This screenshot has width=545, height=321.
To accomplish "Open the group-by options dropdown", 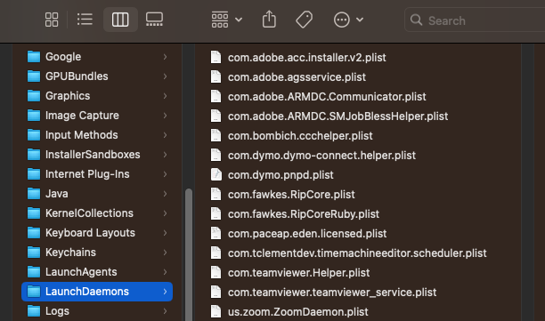I will click(226, 20).
